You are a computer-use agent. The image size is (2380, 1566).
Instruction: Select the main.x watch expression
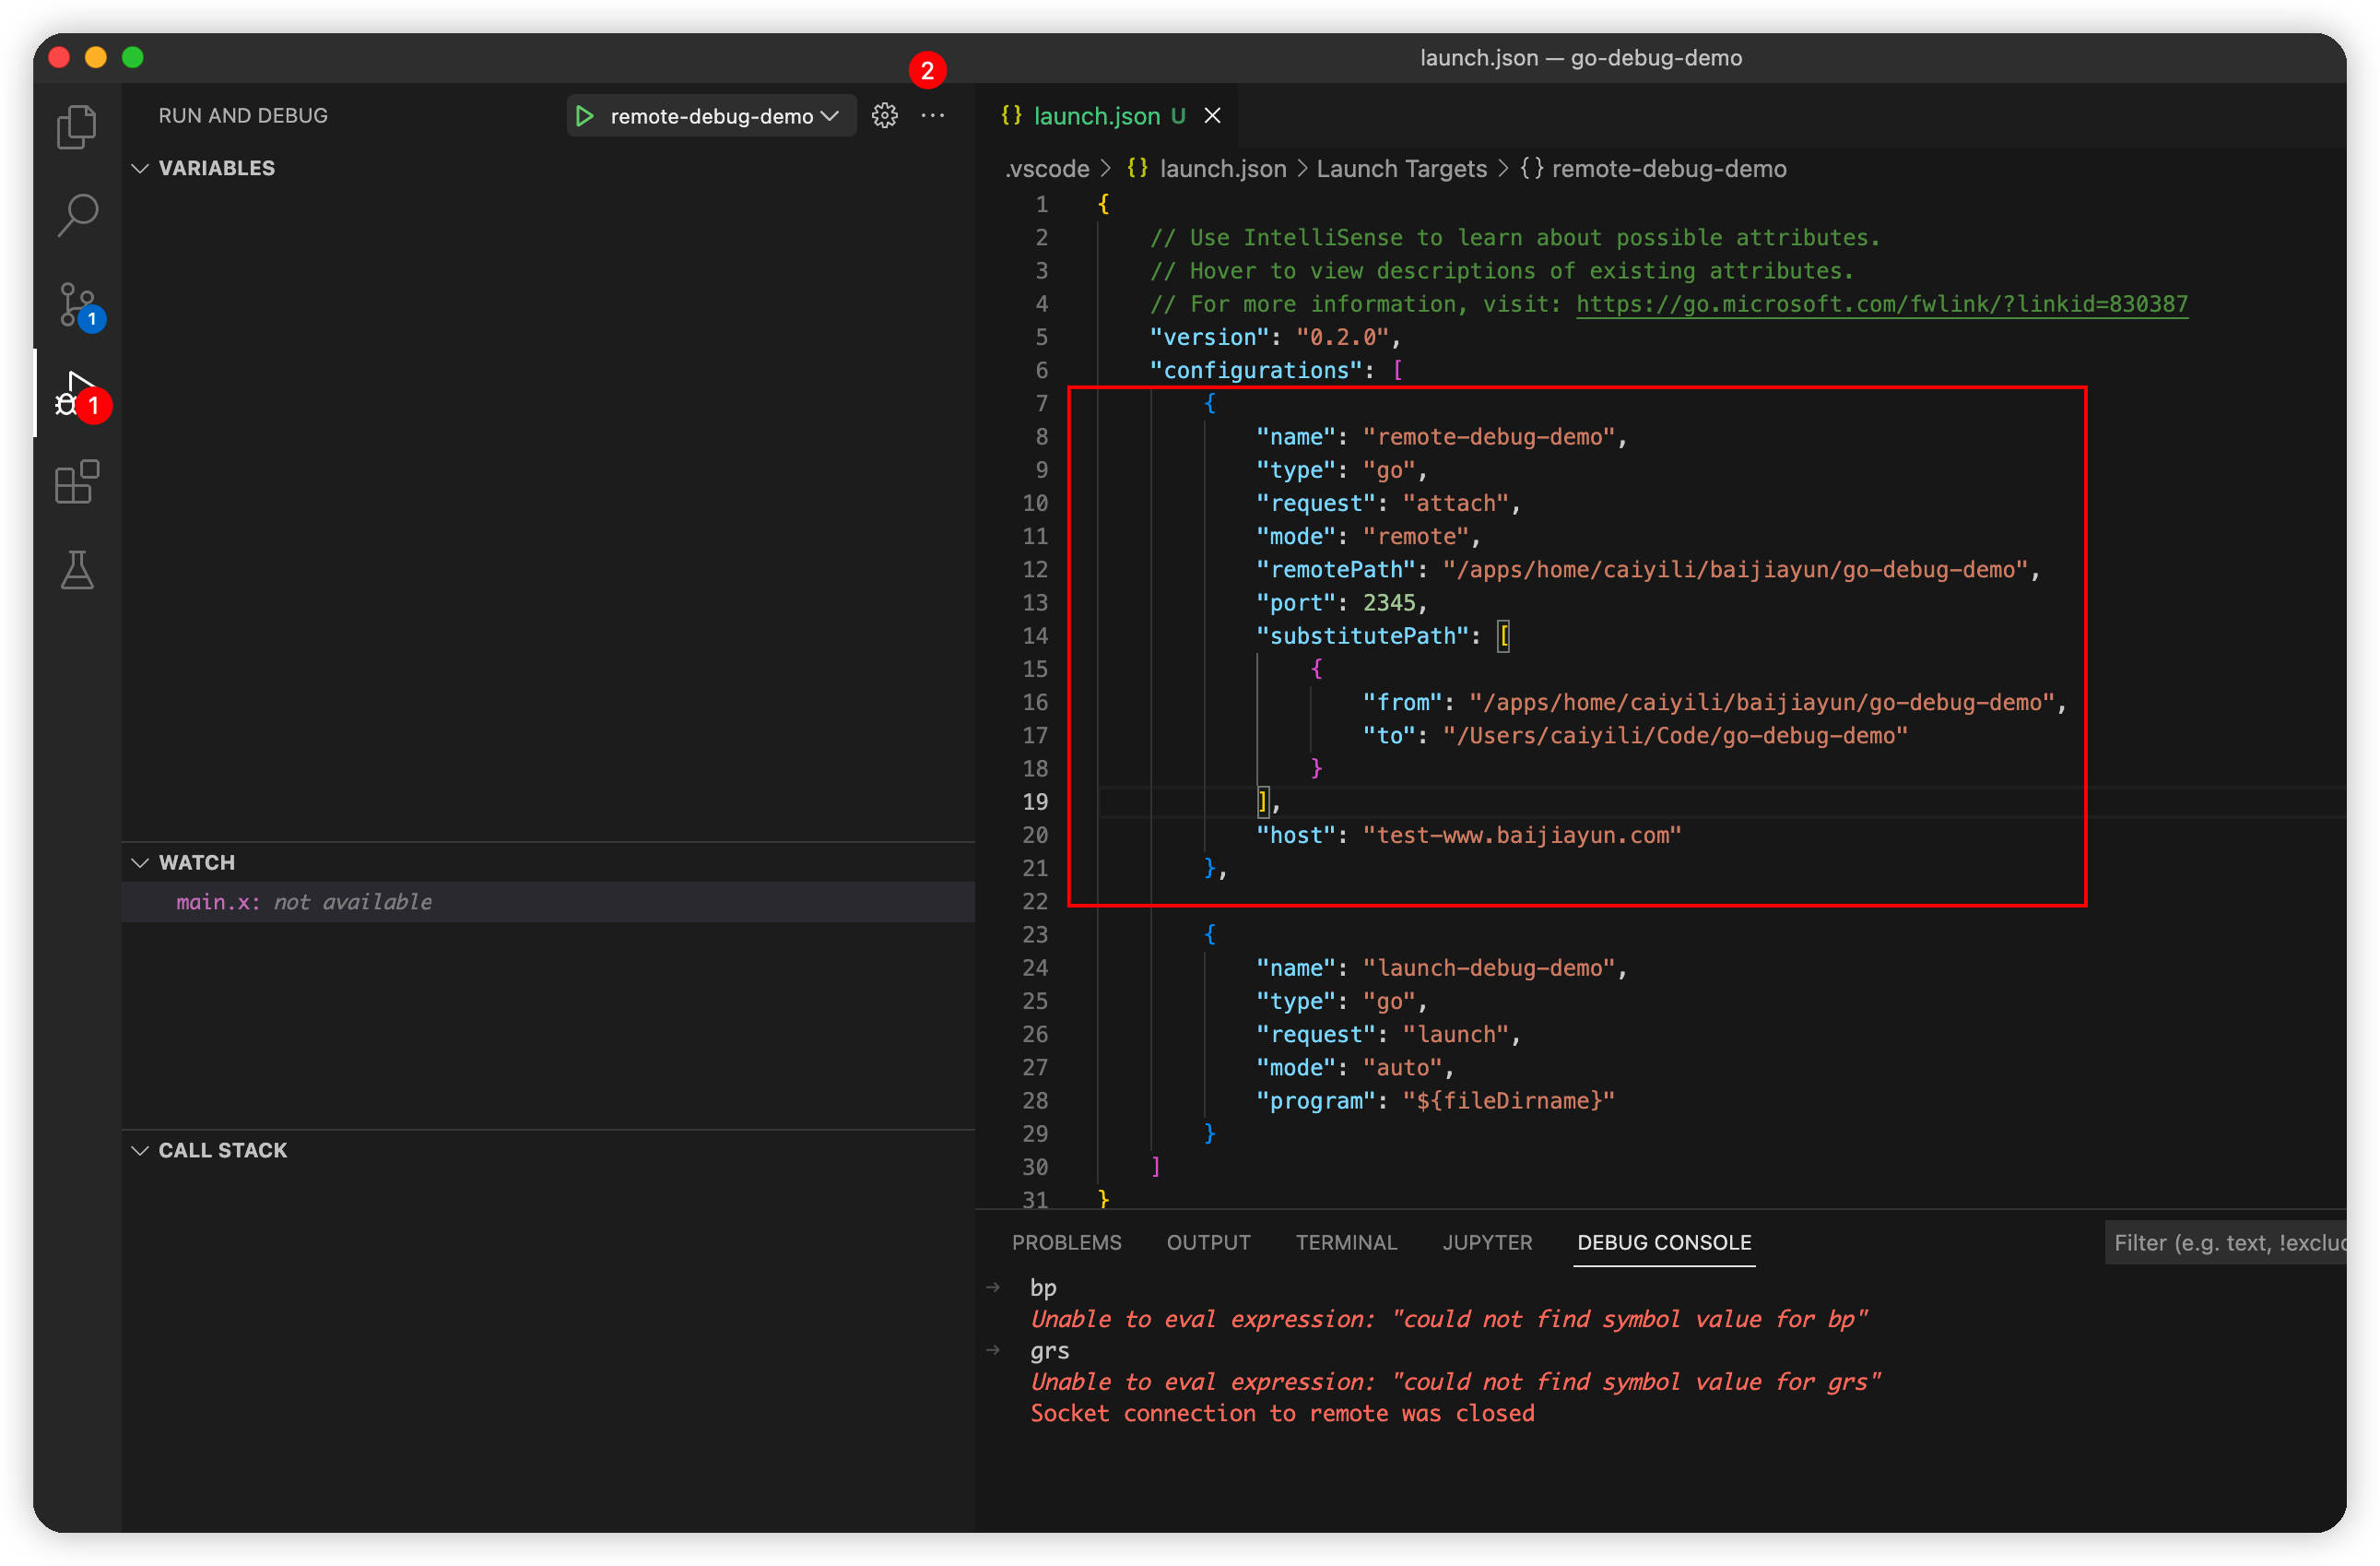(x=548, y=902)
